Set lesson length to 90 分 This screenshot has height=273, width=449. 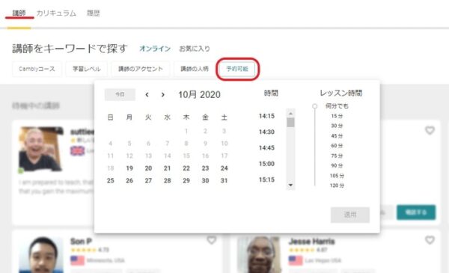pos(337,166)
